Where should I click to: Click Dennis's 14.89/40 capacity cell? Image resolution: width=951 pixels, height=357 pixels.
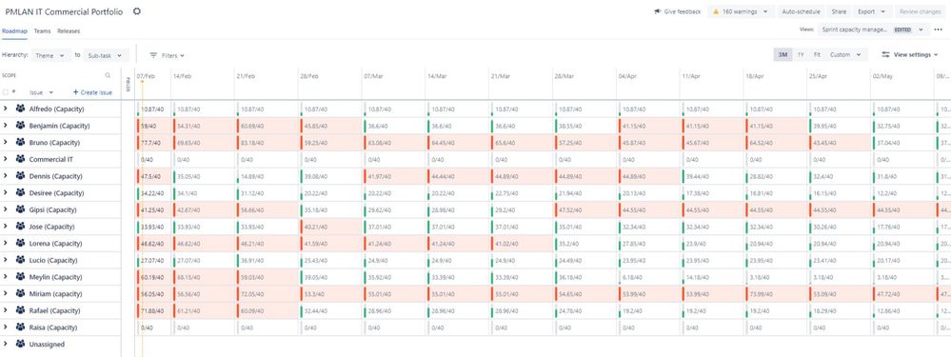267,176
